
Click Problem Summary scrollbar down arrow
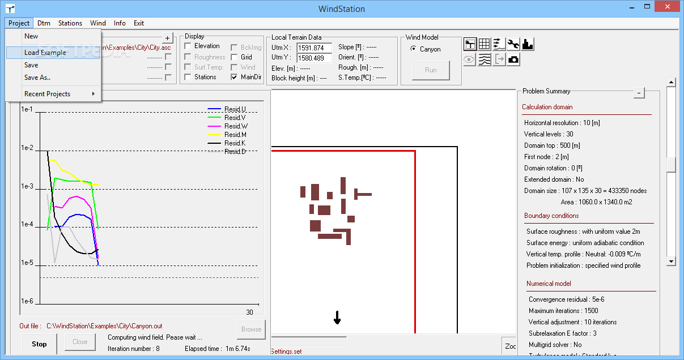click(x=672, y=261)
